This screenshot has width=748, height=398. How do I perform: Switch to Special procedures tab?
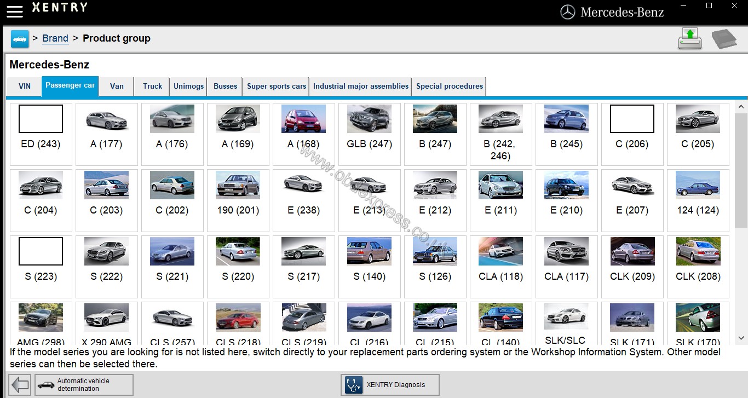tap(450, 86)
